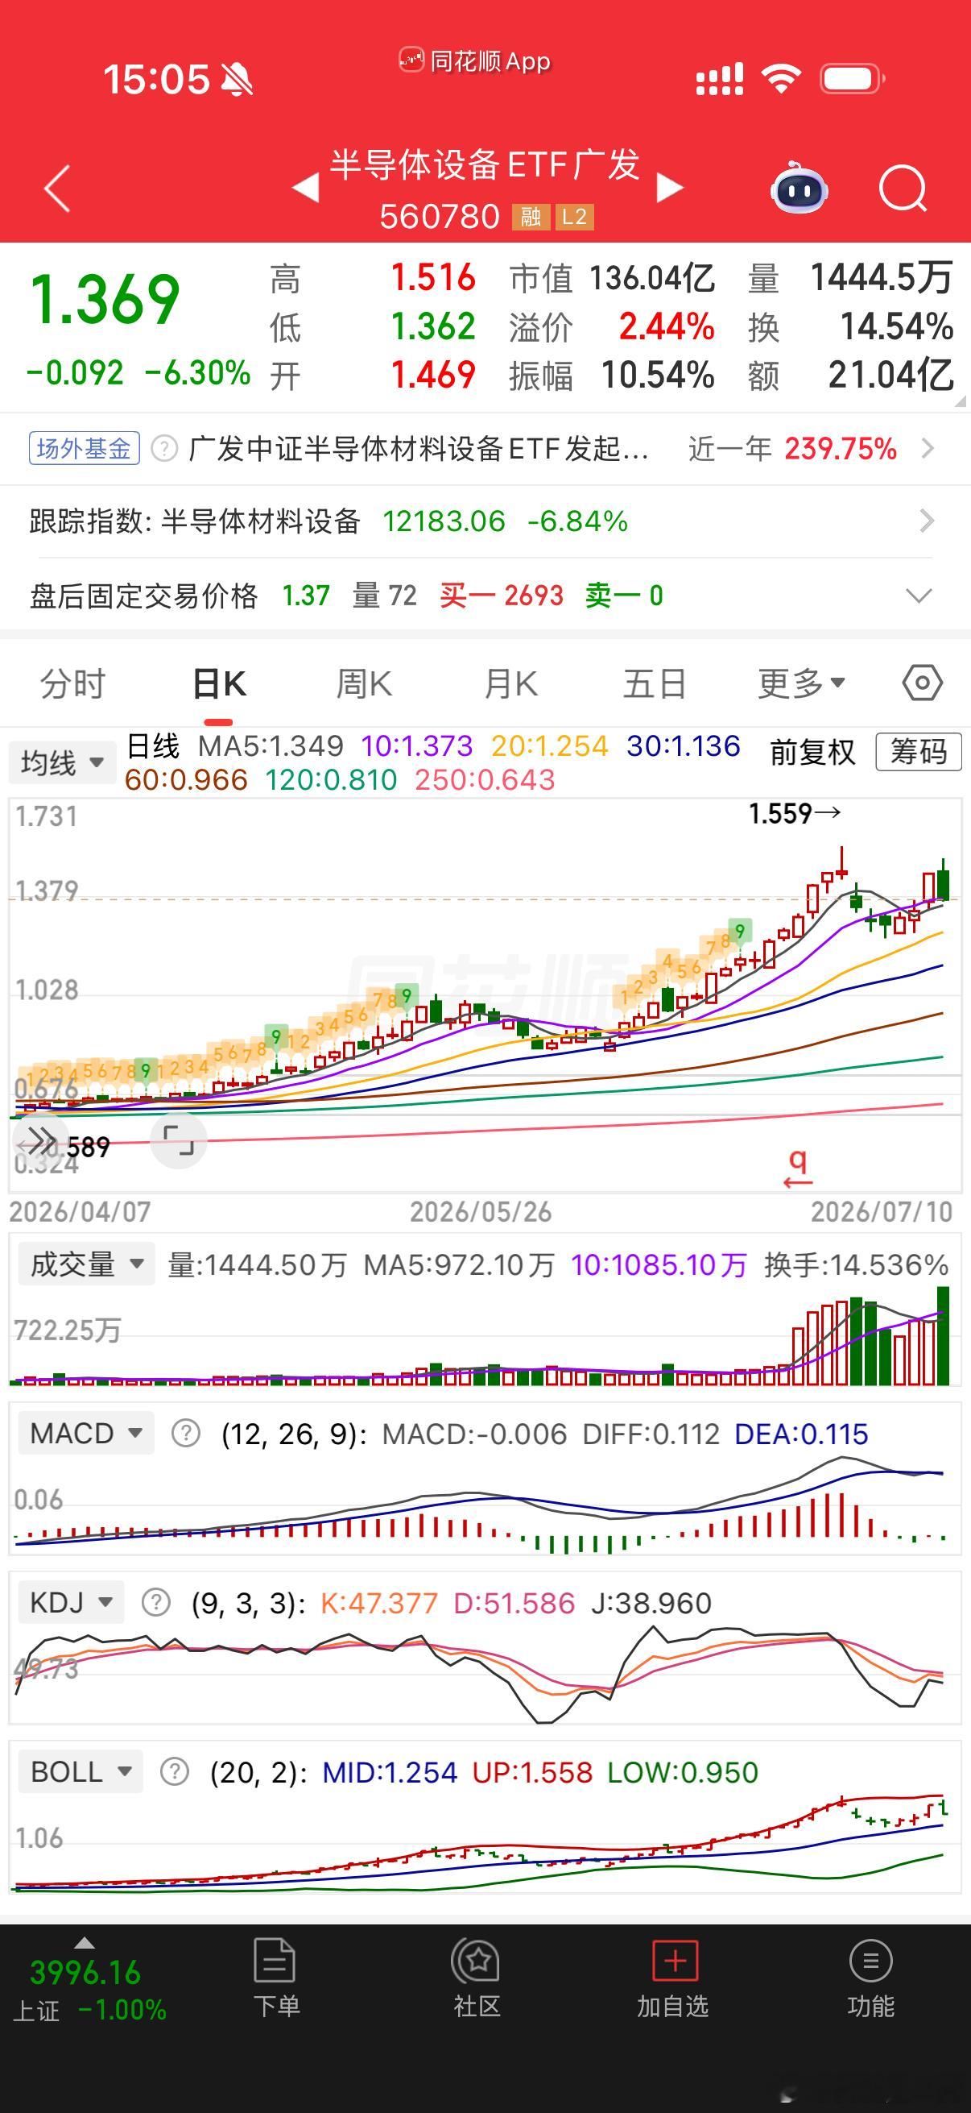Screen dimensions: 971x2113
Task: Tap the DEA:0.115 MACD value
Action: click(x=801, y=1434)
